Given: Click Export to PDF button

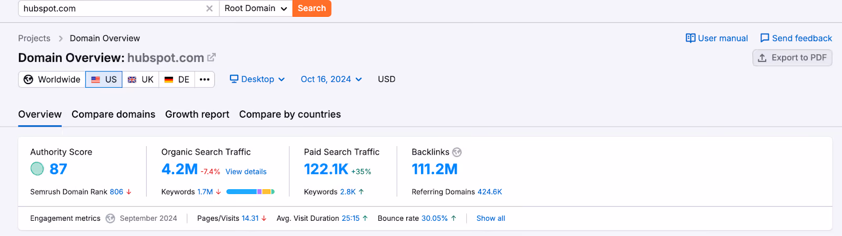Looking at the screenshot, I should pyautogui.click(x=792, y=58).
